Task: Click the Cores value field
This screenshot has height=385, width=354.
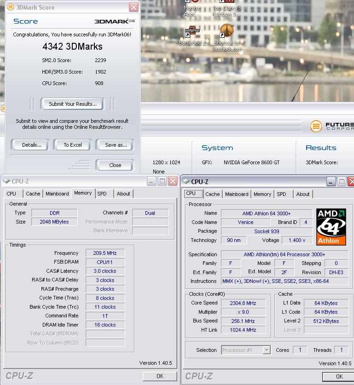Action: pyautogui.click(x=300, y=350)
